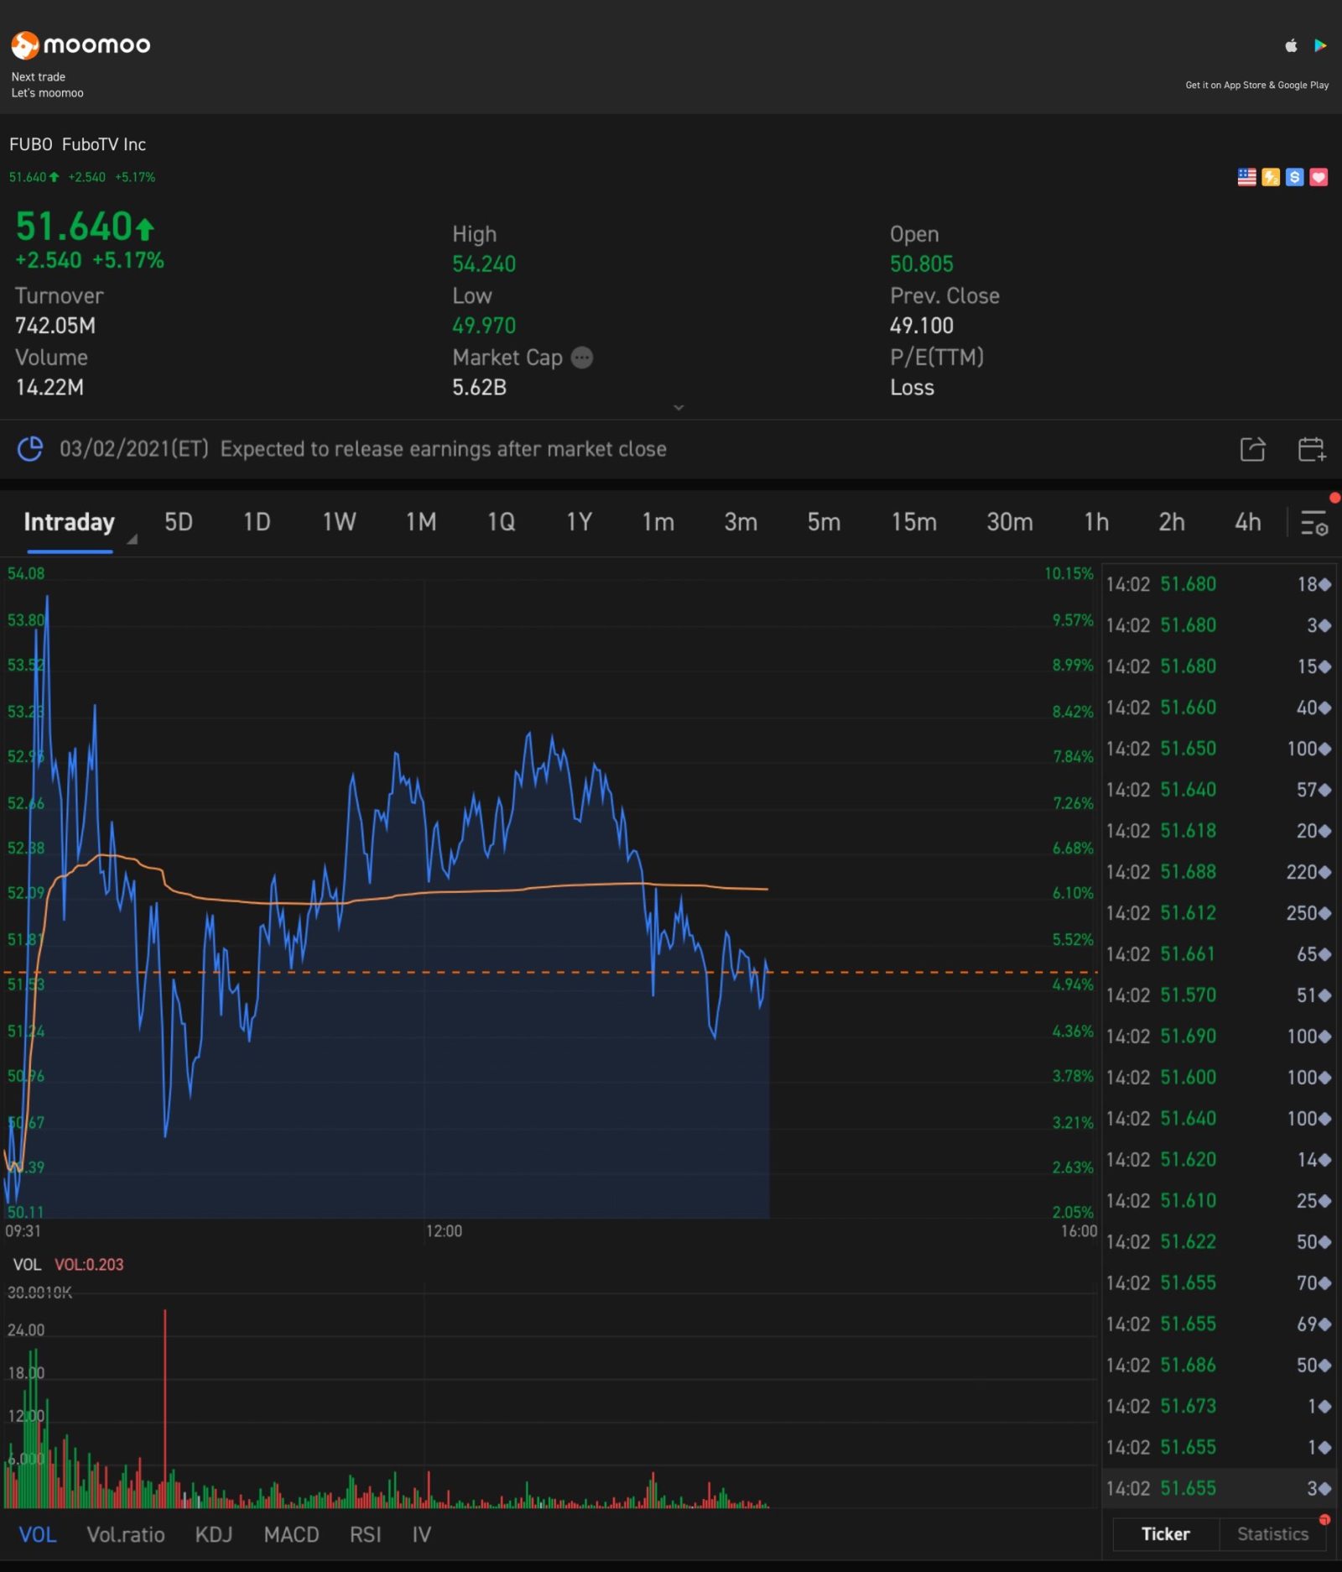Click the pink heart favorite icon

(1319, 177)
